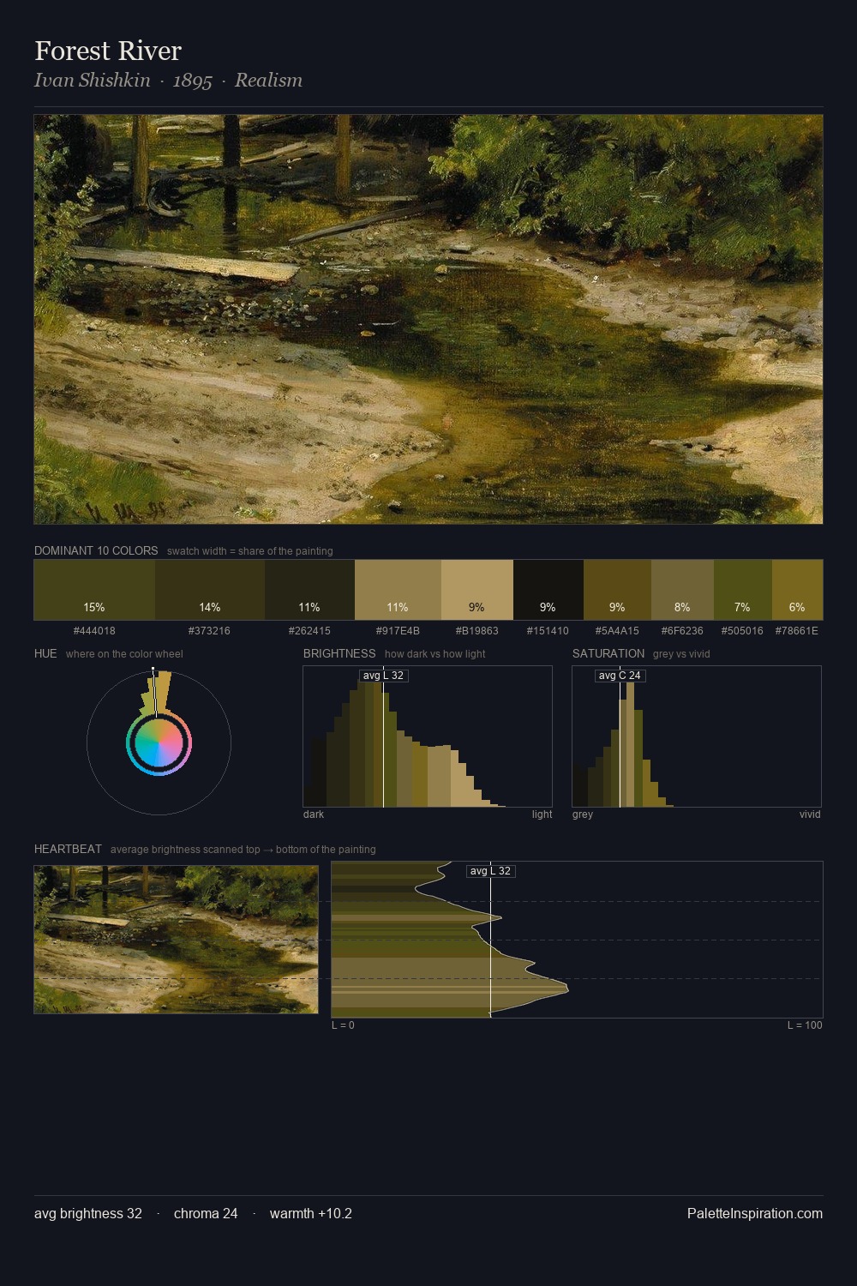
Task: Click the 'avg C 24' saturation label
Action: click(620, 676)
